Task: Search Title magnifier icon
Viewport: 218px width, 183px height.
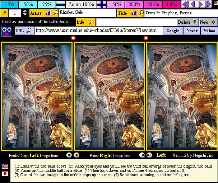Action: click(141, 13)
